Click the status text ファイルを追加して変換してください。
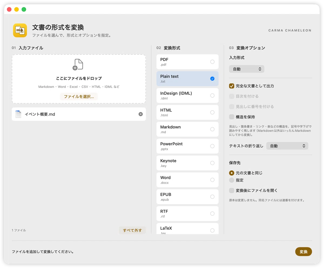 pyautogui.click(x=43, y=252)
